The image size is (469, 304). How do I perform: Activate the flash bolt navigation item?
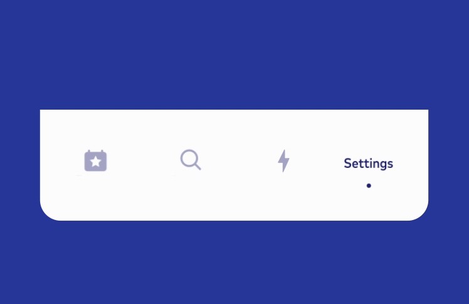283,160
